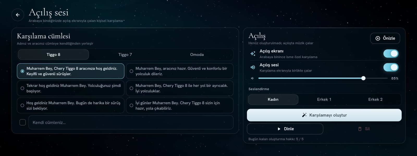The height and width of the screenshot is (156, 417).
Task: Choose "Chery Tiggo 8 ile her yol bir ayrıcalık" option
Action: coord(180,88)
